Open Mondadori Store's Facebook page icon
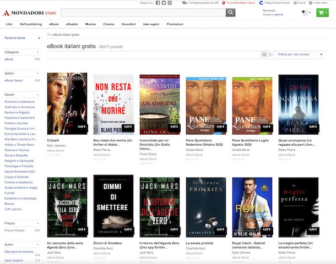Screen dimensions: 336x264 click(158, 3)
